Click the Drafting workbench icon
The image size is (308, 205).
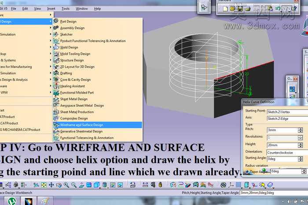(56, 73)
